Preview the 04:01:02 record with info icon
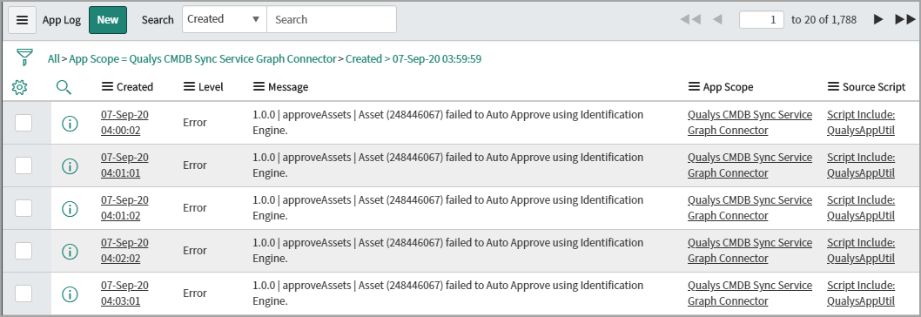Image resolution: width=921 pixels, height=317 pixels. pos(70,208)
